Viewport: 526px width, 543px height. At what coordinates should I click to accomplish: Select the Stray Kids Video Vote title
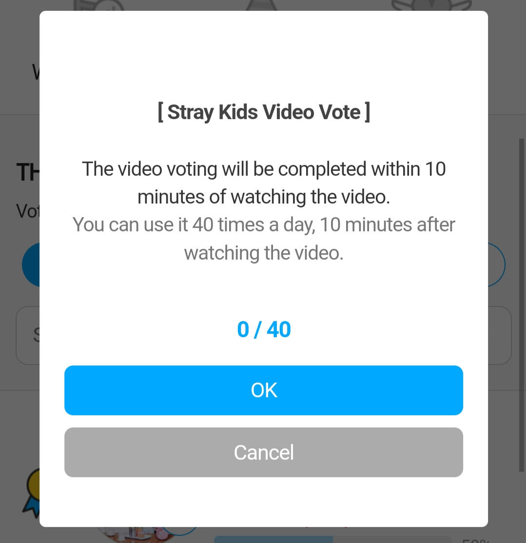point(264,112)
